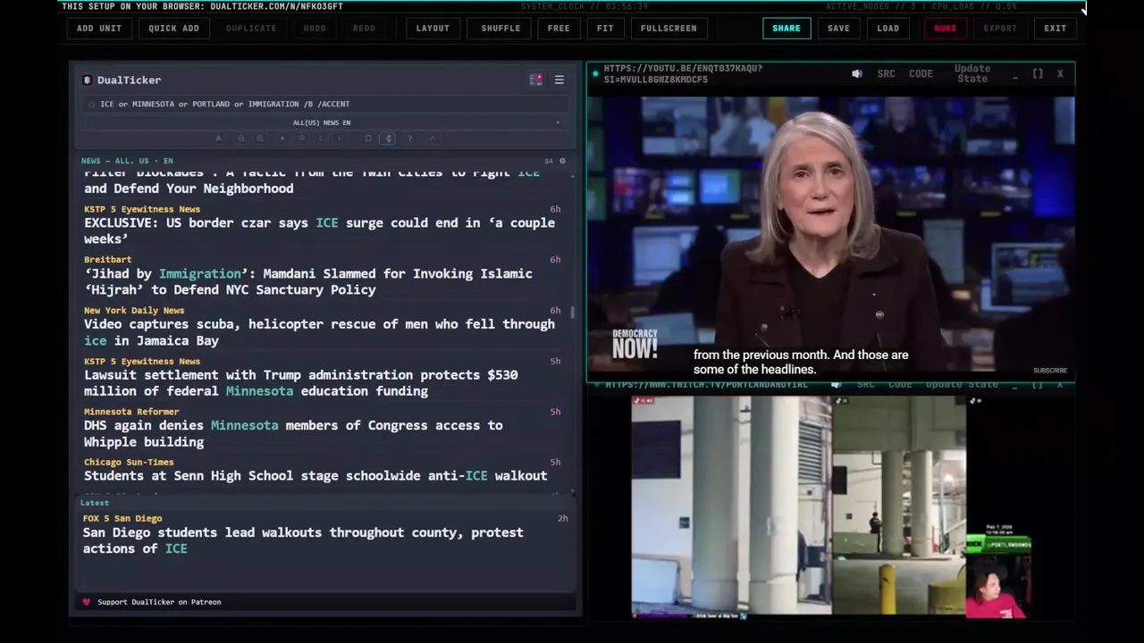
Task: Minimize the YouTube unit with underscore icon
Action: pyautogui.click(x=1015, y=76)
